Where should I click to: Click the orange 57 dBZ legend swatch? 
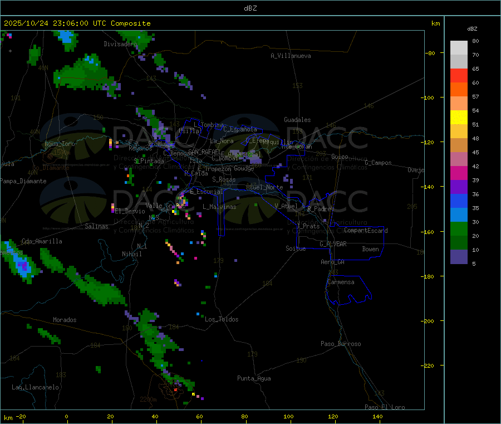click(x=459, y=90)
